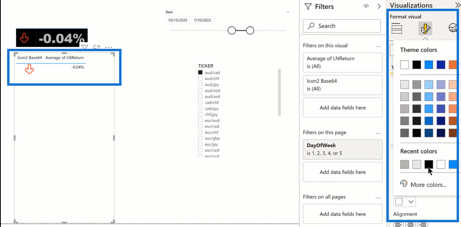Image resolution: width=461 pixels, height=227 pixels.
Task: Switch to the Build visual icon
Action: [397, 28]
